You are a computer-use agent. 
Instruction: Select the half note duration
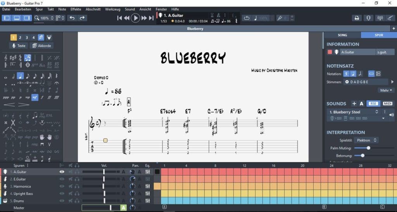13,76
